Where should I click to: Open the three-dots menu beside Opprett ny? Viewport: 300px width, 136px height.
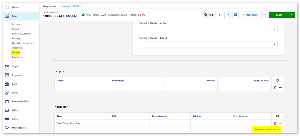(264, 15)
